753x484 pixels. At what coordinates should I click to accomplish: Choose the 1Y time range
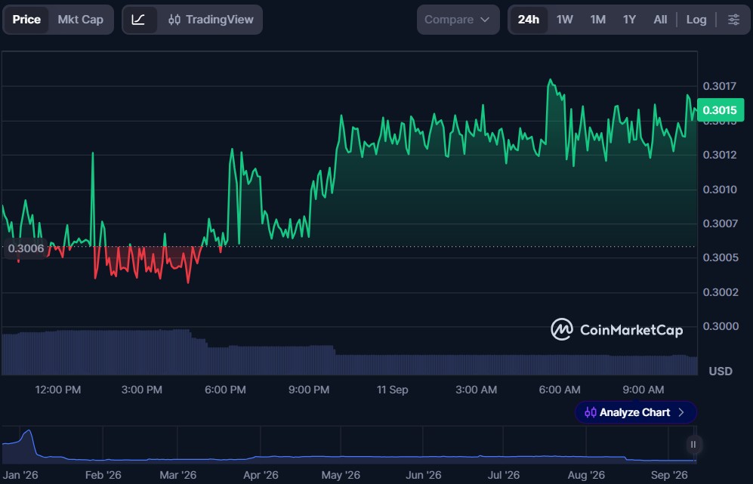coord(629,20)
